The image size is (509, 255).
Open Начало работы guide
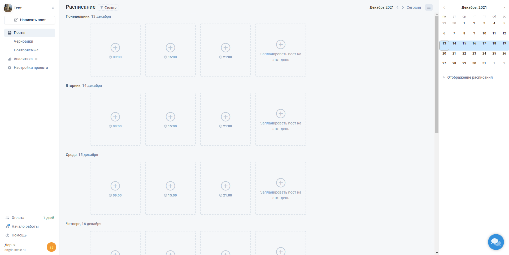tap(25, 226)
